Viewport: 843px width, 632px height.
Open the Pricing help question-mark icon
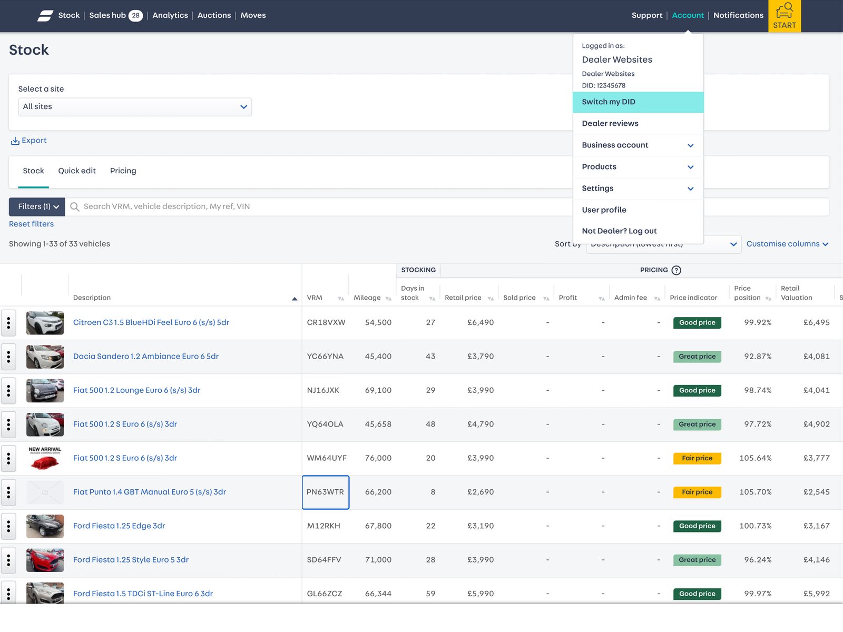677,270
